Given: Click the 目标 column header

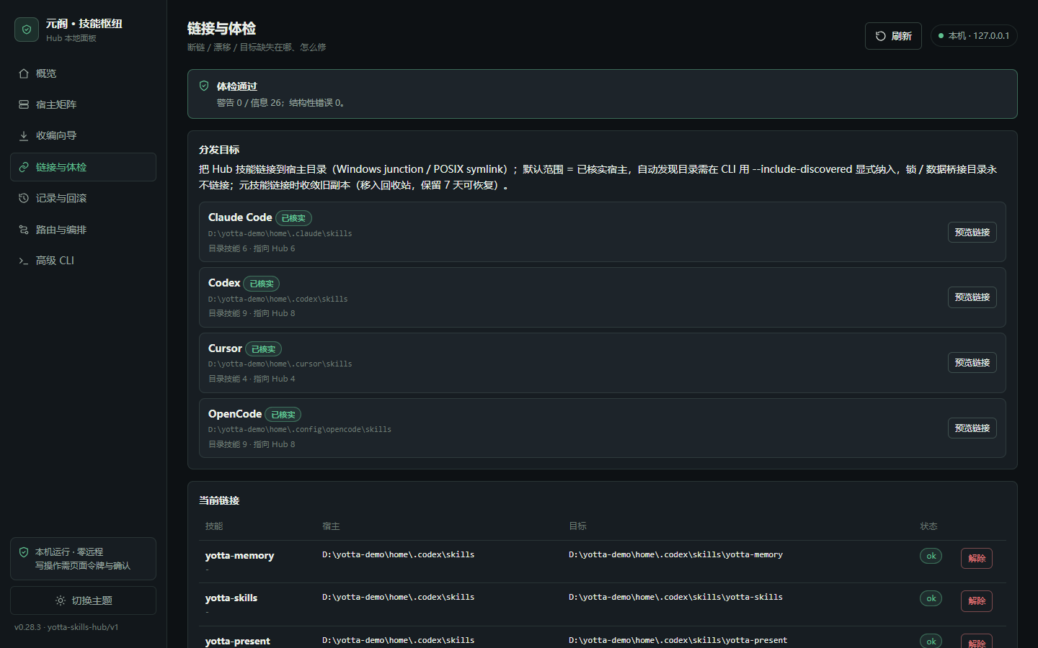Looking at the screenshot, I should tap(577, 526).
